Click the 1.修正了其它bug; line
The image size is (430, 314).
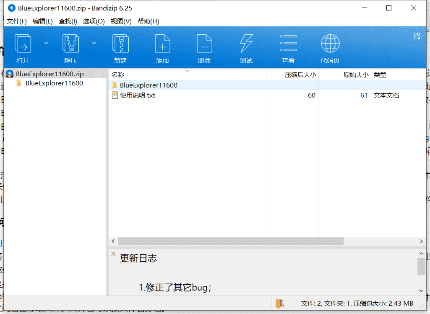coord(175,288)
